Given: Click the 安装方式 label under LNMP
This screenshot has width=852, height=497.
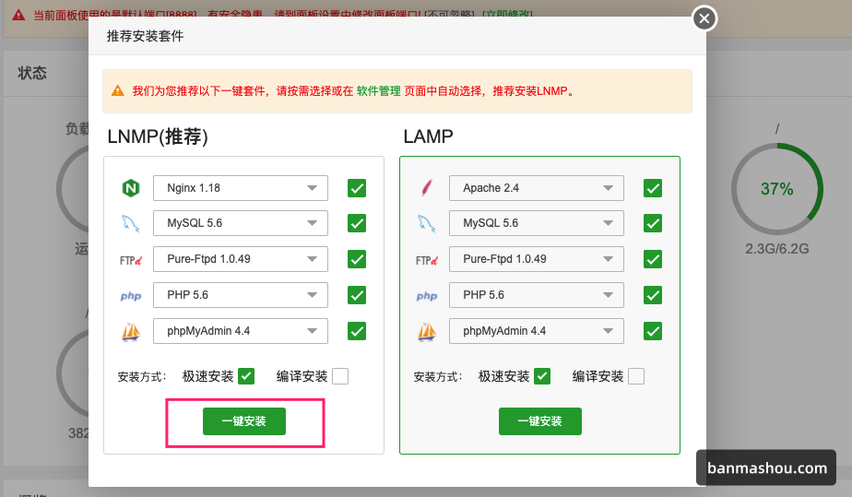Looking at the screenshot, I should tap(142, 376).
